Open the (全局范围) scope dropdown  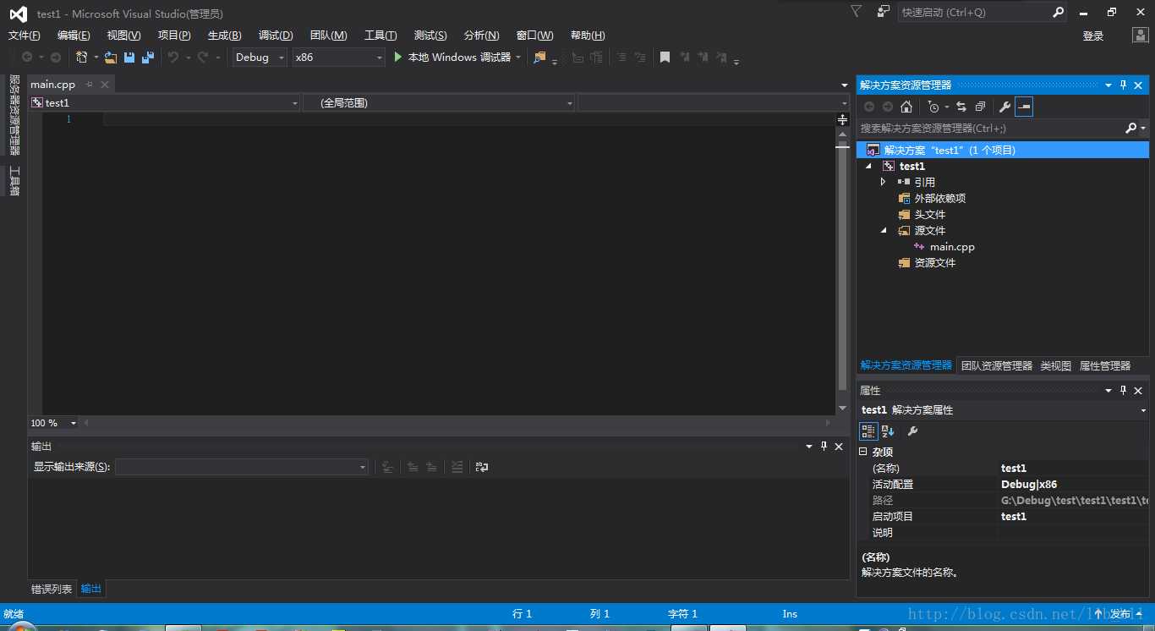(439, 102)
